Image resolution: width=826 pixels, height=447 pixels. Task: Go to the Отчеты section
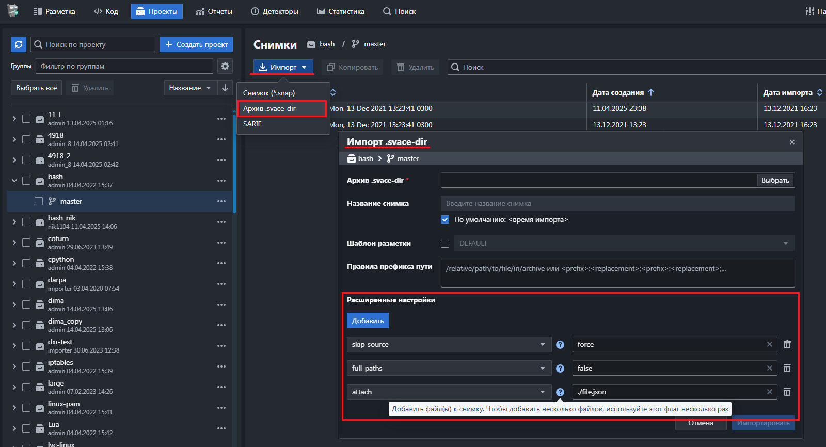(214, 11)
